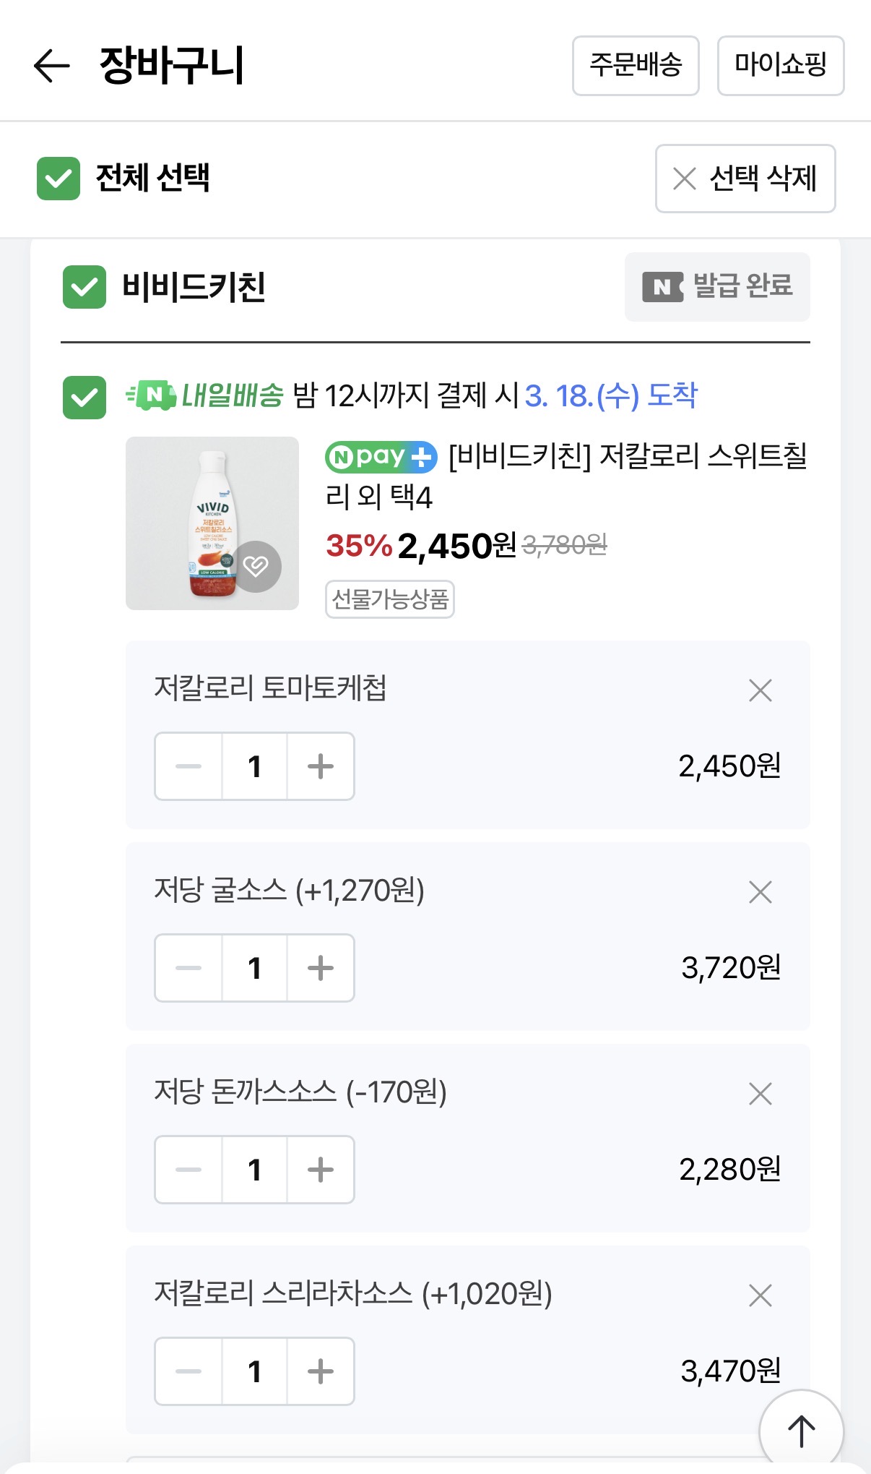
Task: Go to 마이쇼핑
Action: tap(780, 66)
